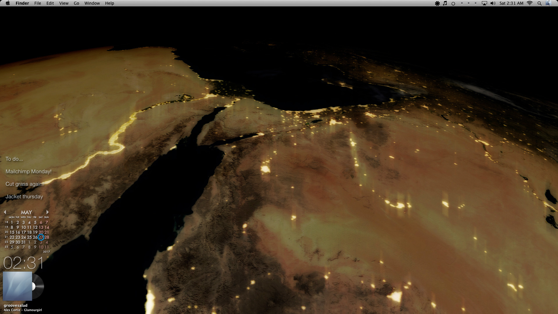Click the Mailchimp Monday! to-do note
558x314 pixels.
(x=28, y=172)
